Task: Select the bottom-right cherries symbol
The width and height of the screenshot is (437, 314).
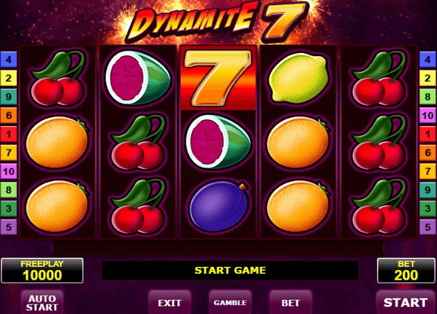Action: coord(380,206)
